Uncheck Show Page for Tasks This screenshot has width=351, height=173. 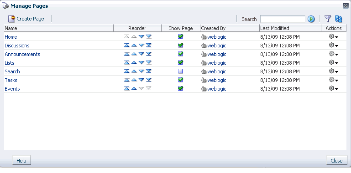point(180,80)
